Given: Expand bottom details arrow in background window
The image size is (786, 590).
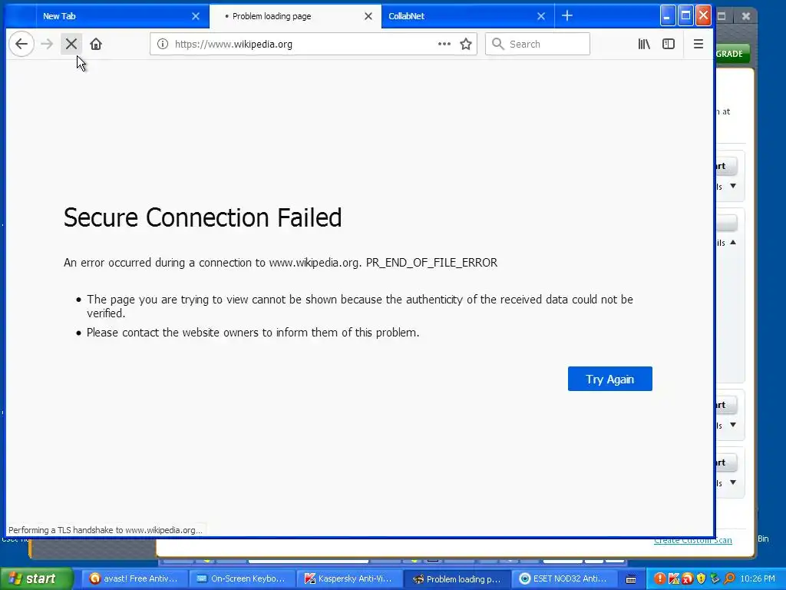Looking at the screenshot, I should click(733, 482).
